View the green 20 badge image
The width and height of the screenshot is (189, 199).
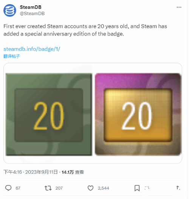pyautogui.click(x=49, y=114)
